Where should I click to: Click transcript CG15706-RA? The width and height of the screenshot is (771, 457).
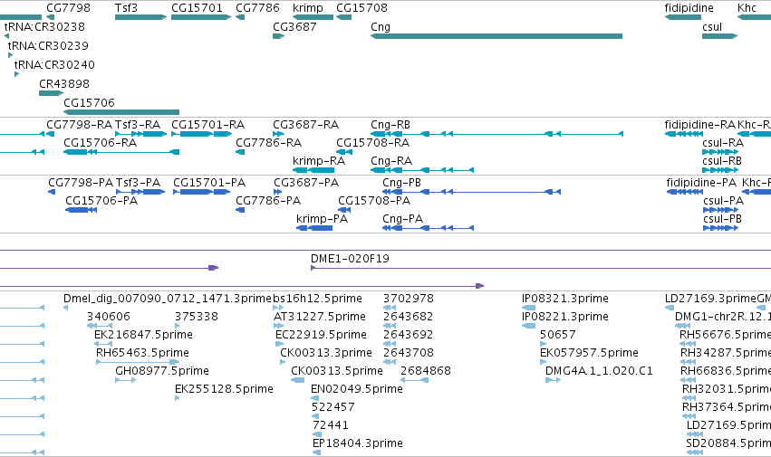click(x=121, y=152)
